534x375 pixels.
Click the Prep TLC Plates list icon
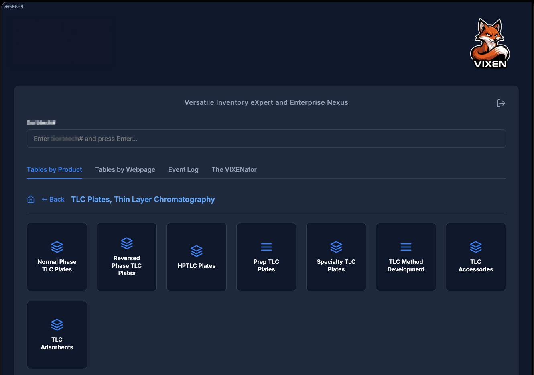tap(266, 247)
